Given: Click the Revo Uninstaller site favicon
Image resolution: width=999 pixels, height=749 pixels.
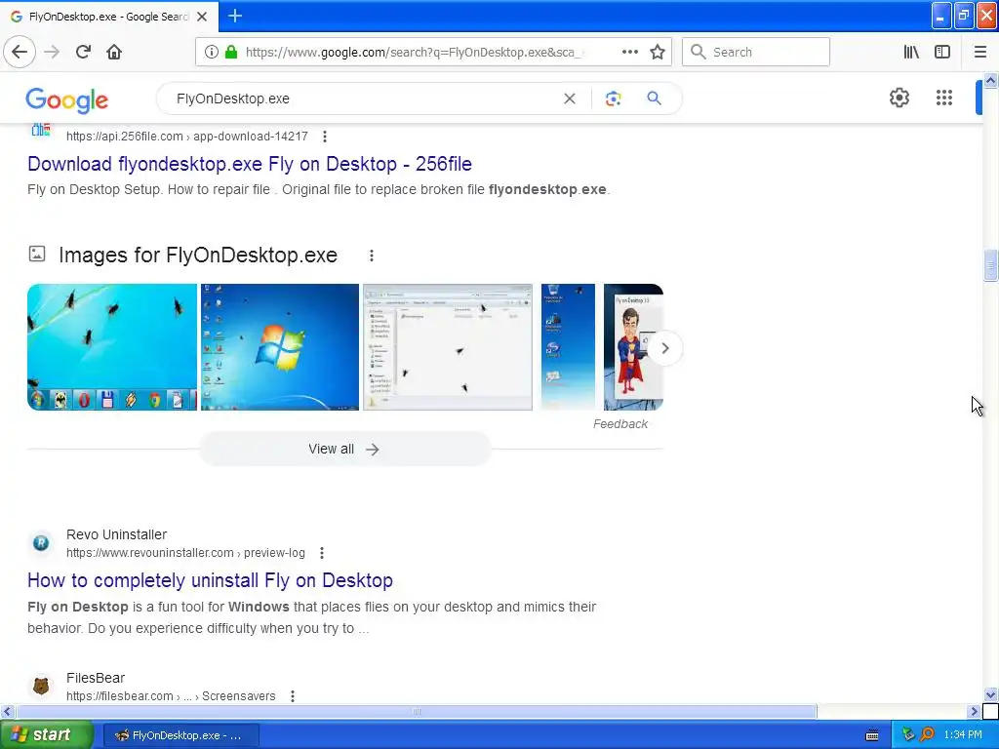Looking at the screenshot, I should (x=41, y=542).
